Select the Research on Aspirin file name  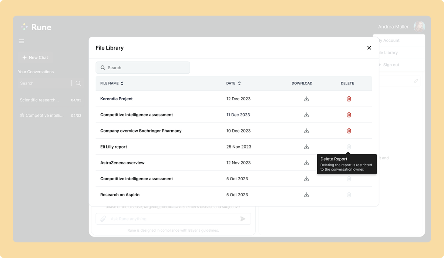[x=120, y=195]
